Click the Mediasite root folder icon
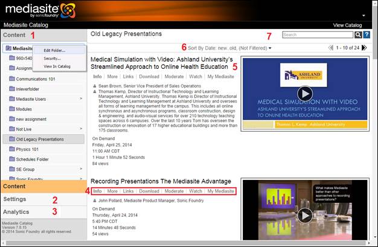The image size is (378, 247). 8,48
